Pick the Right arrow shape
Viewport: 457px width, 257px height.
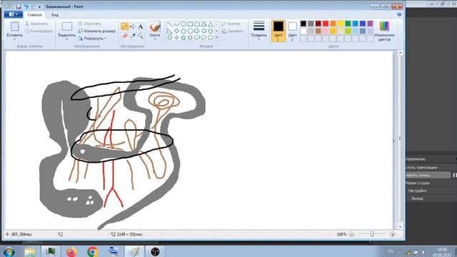[x=197, y=31]
